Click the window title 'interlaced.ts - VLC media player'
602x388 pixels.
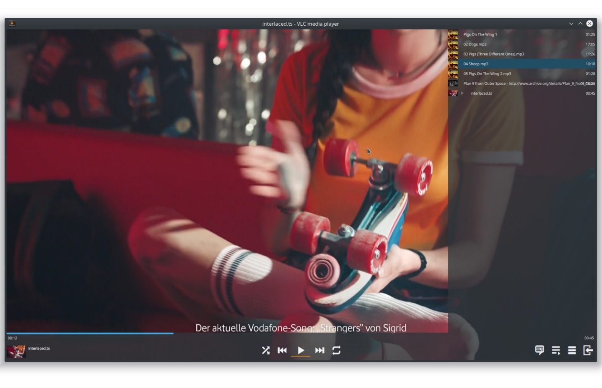pyautogui.click(x=301, y=24)
